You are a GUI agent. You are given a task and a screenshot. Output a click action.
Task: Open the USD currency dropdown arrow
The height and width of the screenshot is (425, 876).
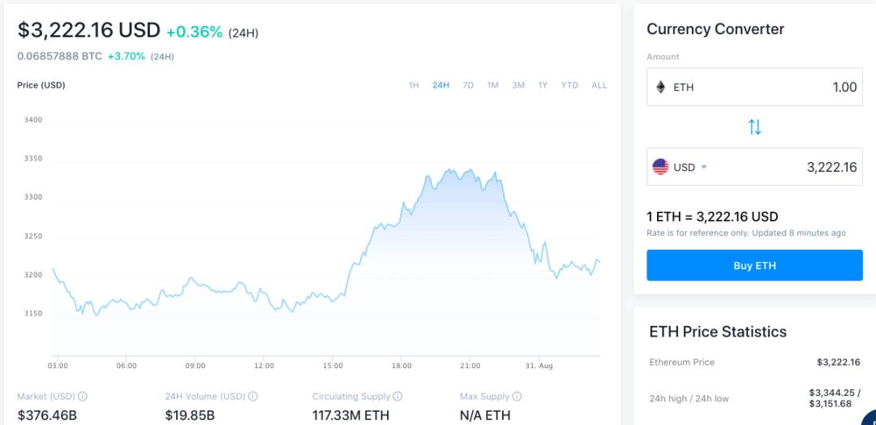click(704, 167)
